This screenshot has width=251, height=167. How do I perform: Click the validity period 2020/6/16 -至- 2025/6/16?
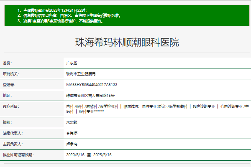89,155
